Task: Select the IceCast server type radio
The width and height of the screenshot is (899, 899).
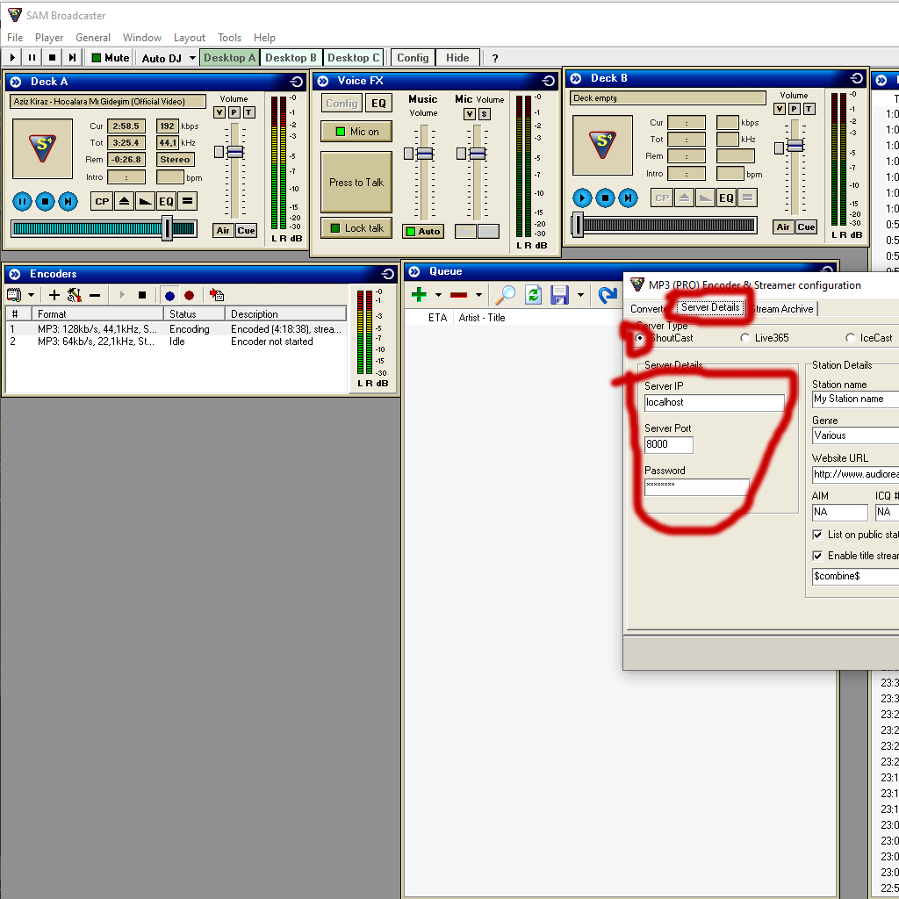Action: (x=850, y=338)
